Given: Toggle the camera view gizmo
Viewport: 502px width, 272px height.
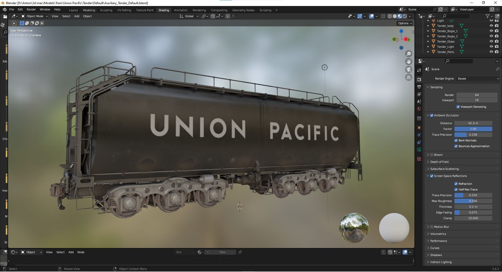Looking at the screenshot, I should tap(408, 69).
